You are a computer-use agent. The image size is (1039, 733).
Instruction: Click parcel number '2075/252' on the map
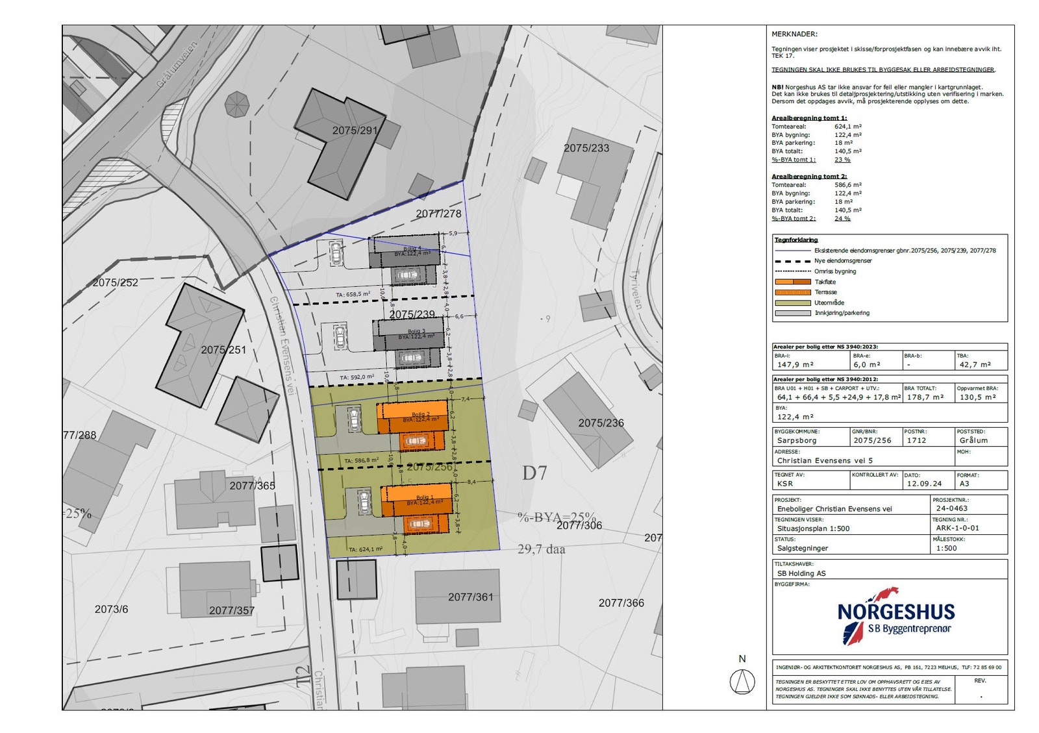[116, 282]
